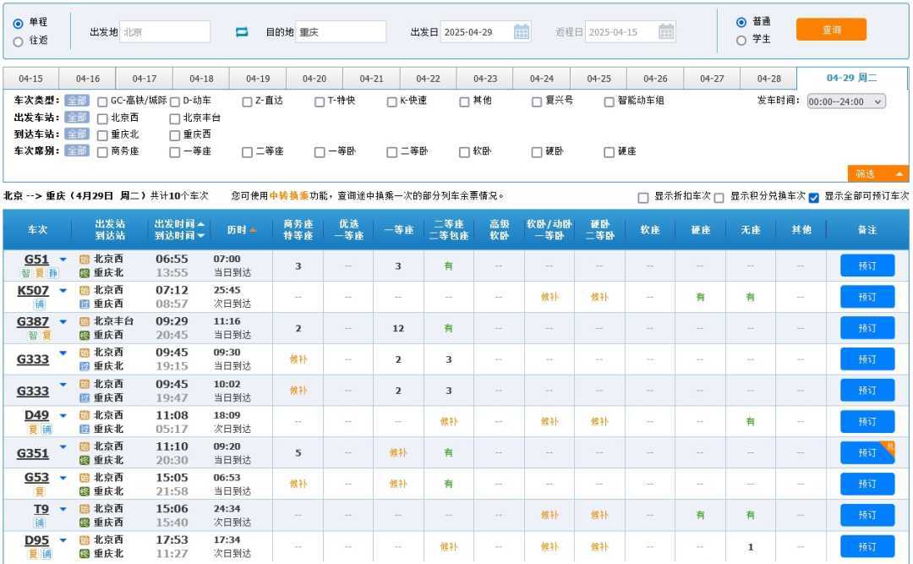
Task: Open the departure date calendar icon
Action: (x=522, y=32)
